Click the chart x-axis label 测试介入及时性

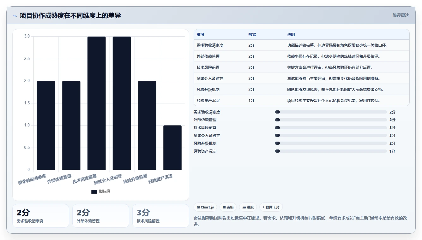coord(108,179)
